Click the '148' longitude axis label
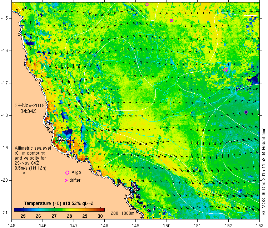Image resolution: width=268 pixels, height=228 pixels. point(105,226)
